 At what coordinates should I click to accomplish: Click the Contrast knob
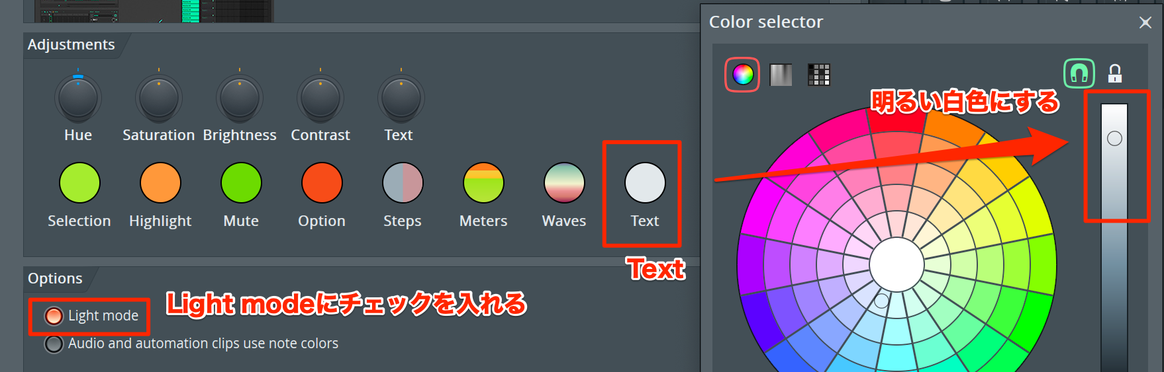tap(320, 98)
